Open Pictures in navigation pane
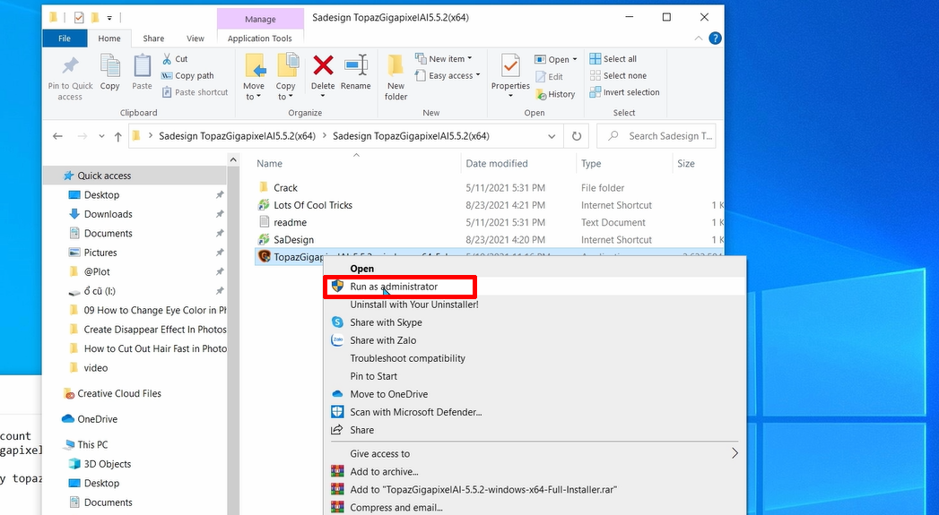This screenshot has width=939, height=515. [100, 253]
